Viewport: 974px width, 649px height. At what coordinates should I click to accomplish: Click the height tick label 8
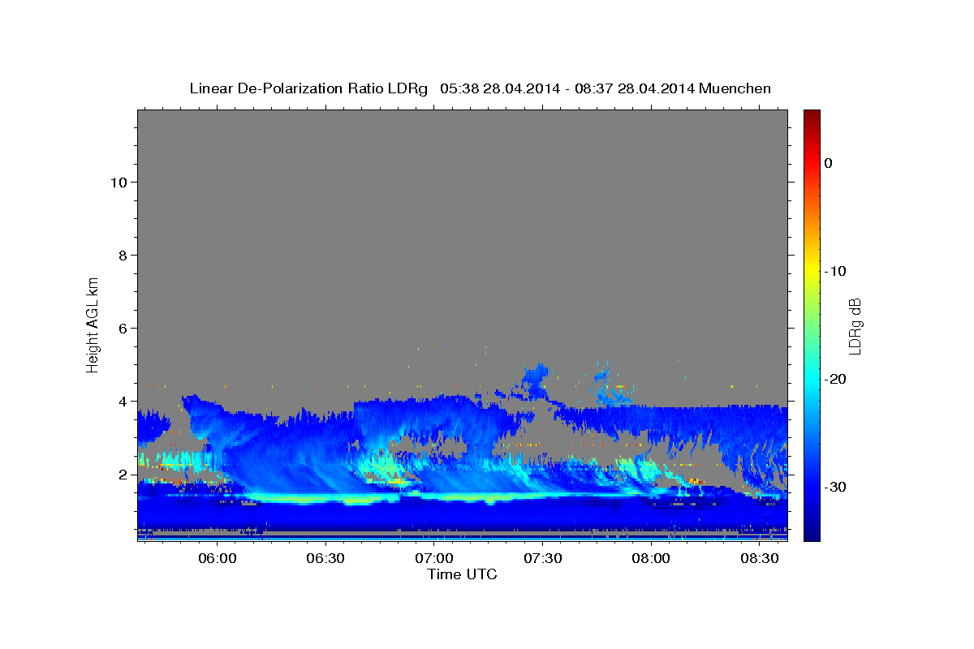123,255
